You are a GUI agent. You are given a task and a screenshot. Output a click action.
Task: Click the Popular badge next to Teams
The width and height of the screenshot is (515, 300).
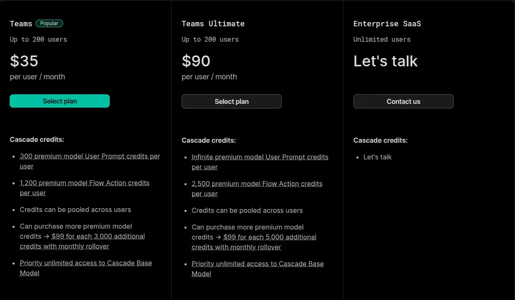click(x=49, y=23)
